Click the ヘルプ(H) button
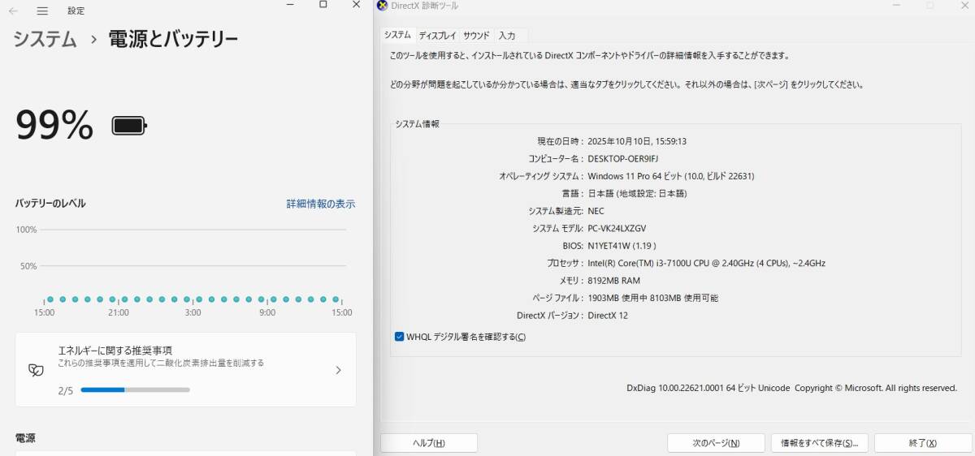 coord(429,443)
